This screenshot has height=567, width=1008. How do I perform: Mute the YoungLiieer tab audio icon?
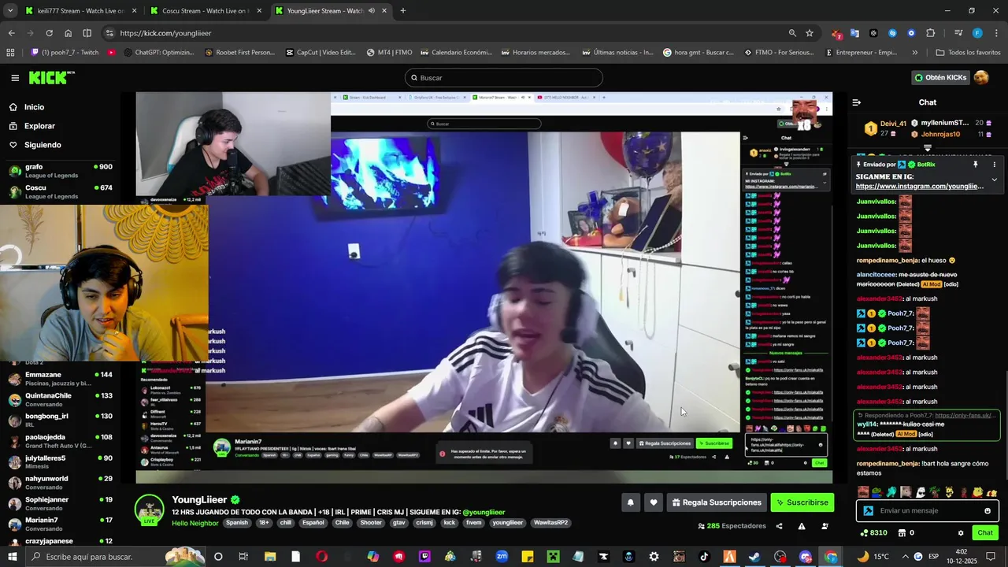tap(372, 11)
